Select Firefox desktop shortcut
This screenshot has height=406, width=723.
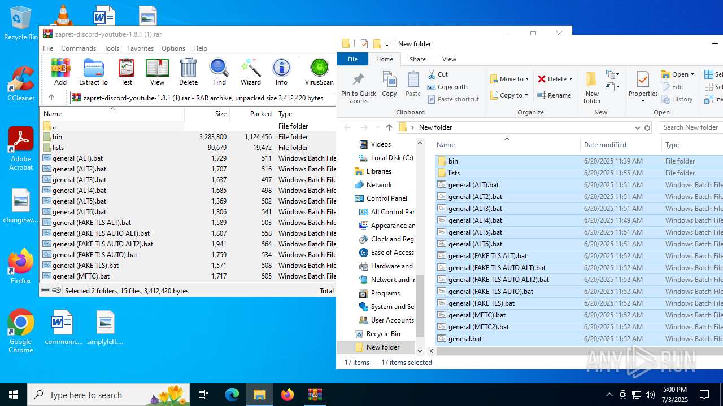[x=21, y=266]
